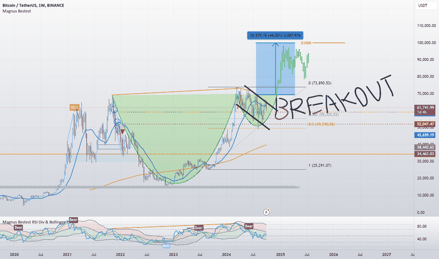Click the 40.00 RSI scale label
The image size is (439, 259).
point(422,239)
